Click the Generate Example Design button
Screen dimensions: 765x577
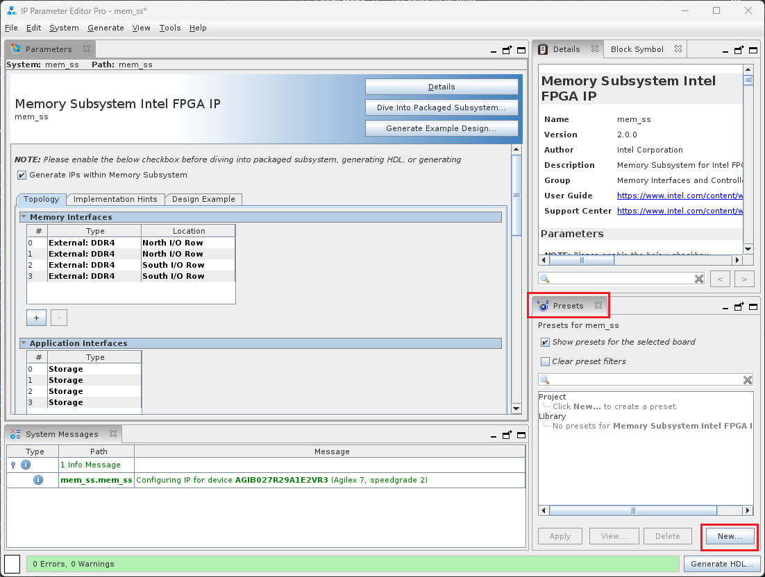click(442, 128)
